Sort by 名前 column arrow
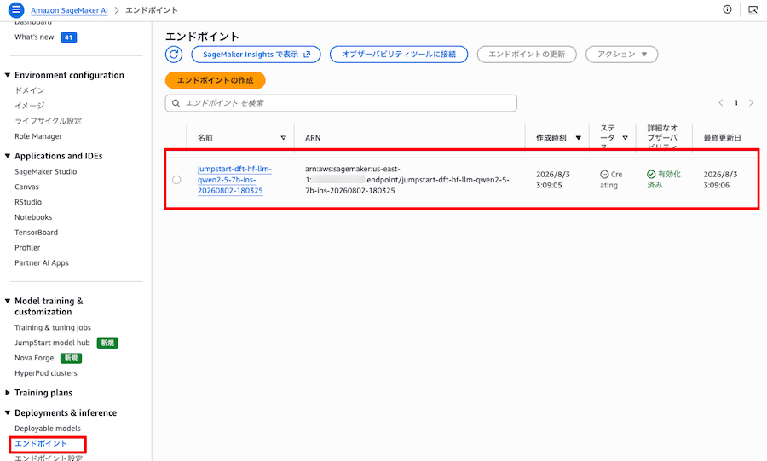The height and width of the screenshot is (461, 767). [x=283, y=138]
